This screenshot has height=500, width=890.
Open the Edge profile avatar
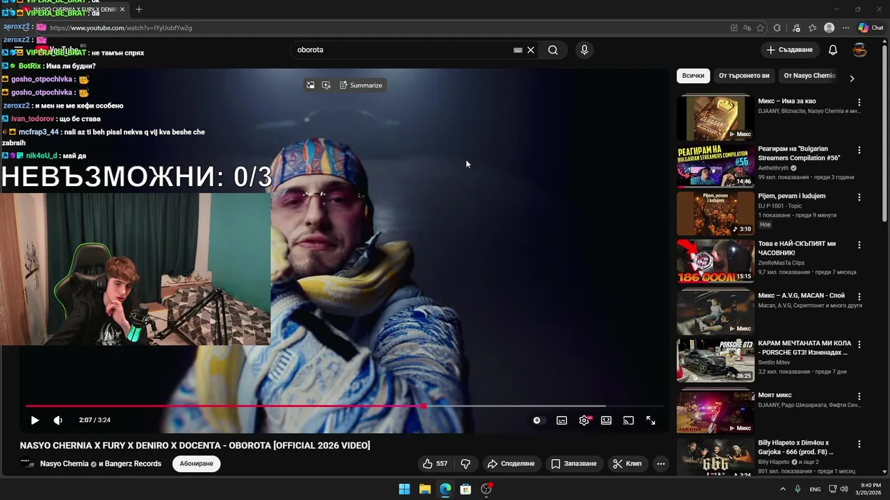click(x=829, y=28)
